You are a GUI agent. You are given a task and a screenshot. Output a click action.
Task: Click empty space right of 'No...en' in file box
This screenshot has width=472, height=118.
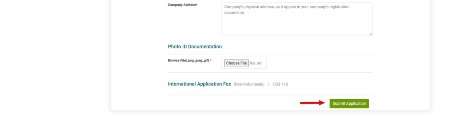click(x=264, y=63)
